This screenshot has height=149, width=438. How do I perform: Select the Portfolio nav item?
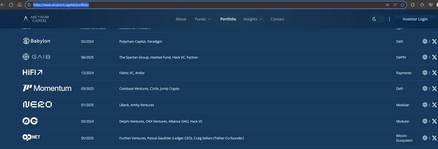[228, 19]
